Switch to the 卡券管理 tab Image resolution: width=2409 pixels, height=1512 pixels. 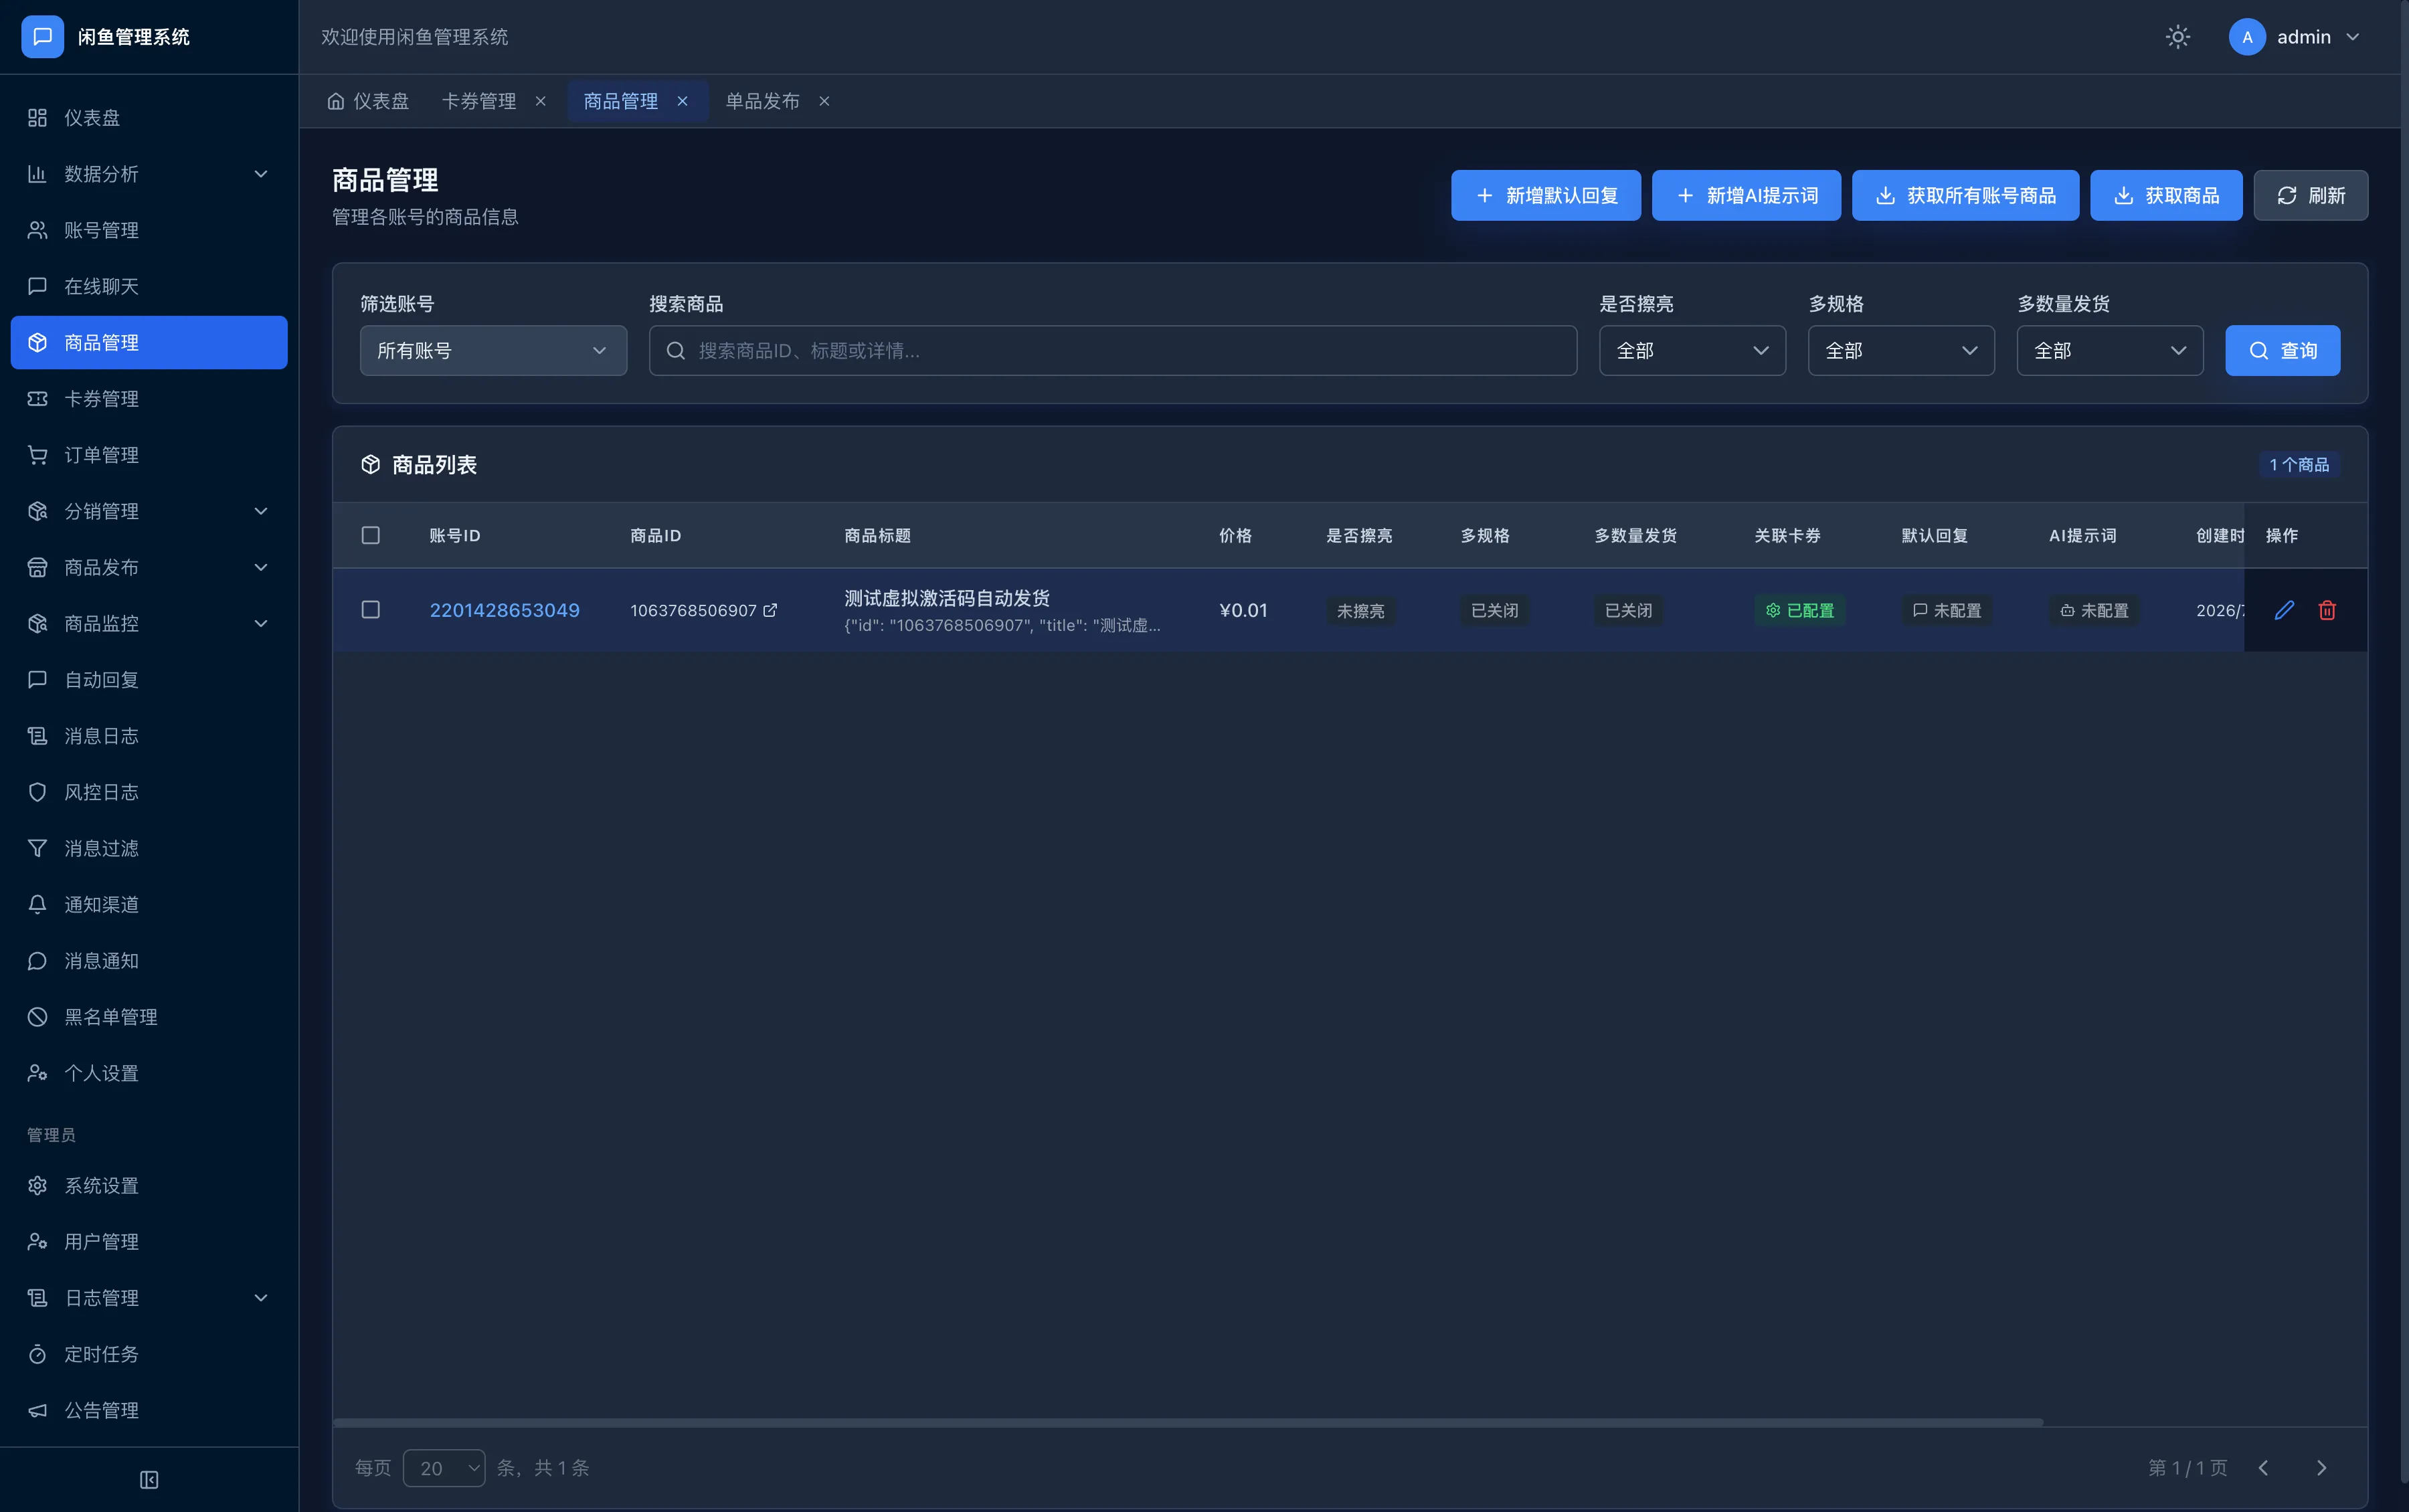click(479, 101)
